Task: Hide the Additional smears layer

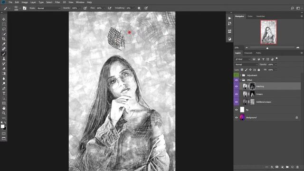Action: point(237,102)
